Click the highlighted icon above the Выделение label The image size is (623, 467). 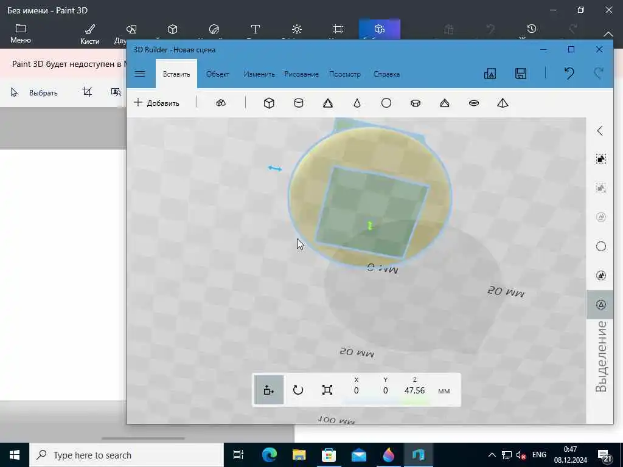pyautogui.click(x=600, y=305)
